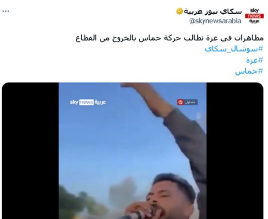This screenshot has height=219, width=268.
Task: Click the black area right of video
Action: [x=235, y=151]
